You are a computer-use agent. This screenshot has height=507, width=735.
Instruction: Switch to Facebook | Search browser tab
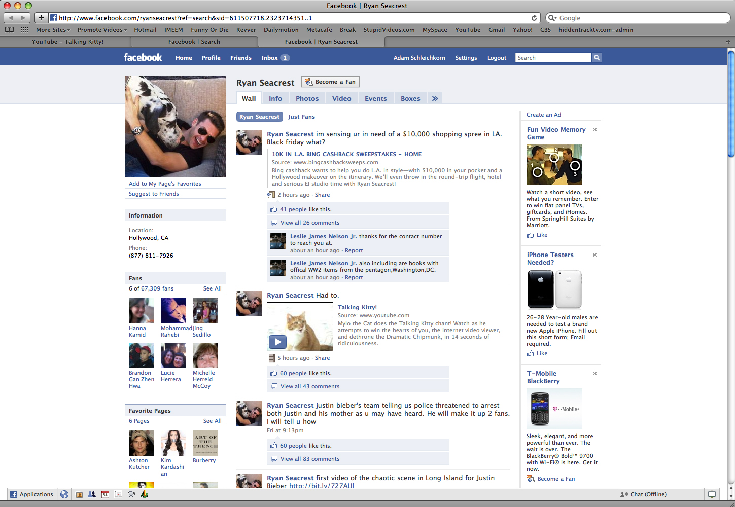point(194,42)
